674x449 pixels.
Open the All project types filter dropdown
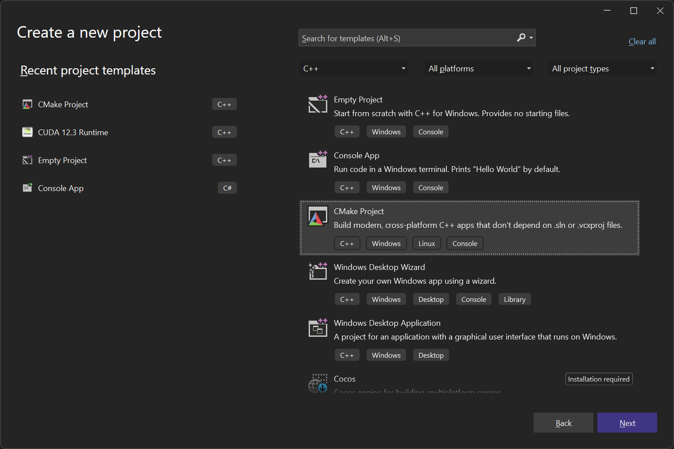(603, 68)
